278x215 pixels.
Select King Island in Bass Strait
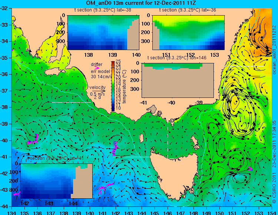[142, 138]
